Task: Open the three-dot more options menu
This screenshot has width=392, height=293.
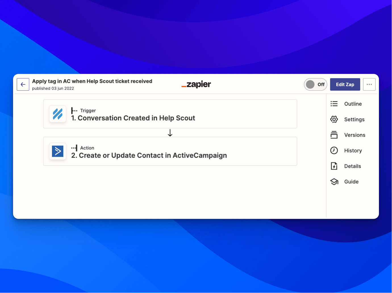Action: (x=369, y=84)
